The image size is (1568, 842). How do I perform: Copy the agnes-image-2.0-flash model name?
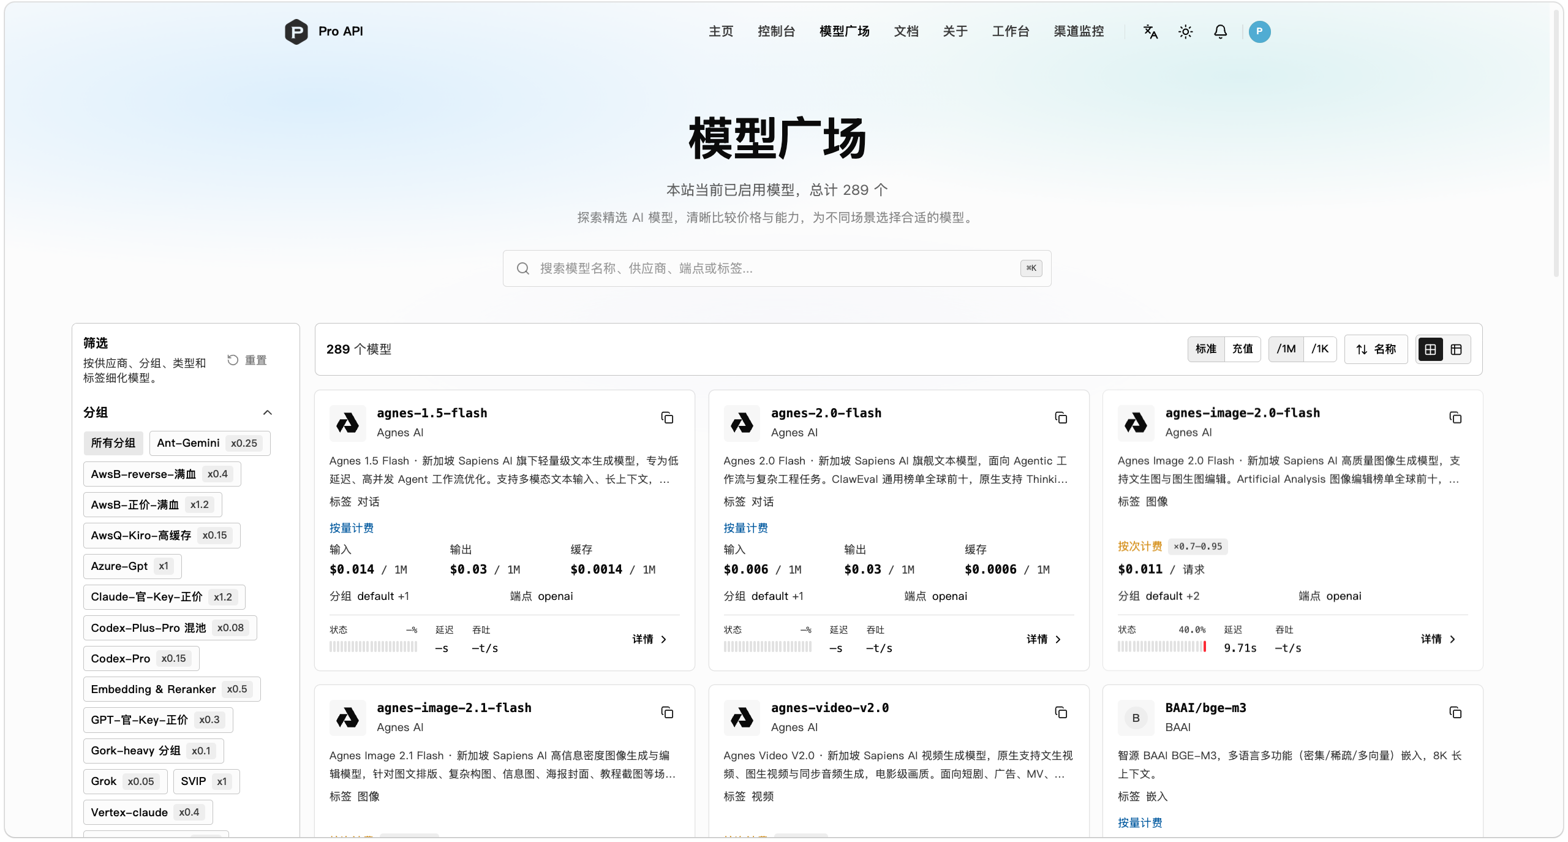click(1455, 418)
